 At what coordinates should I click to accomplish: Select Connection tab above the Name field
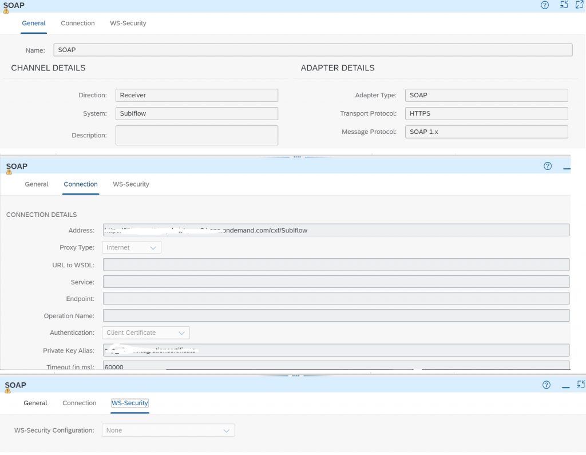click(x=78, y=23)
